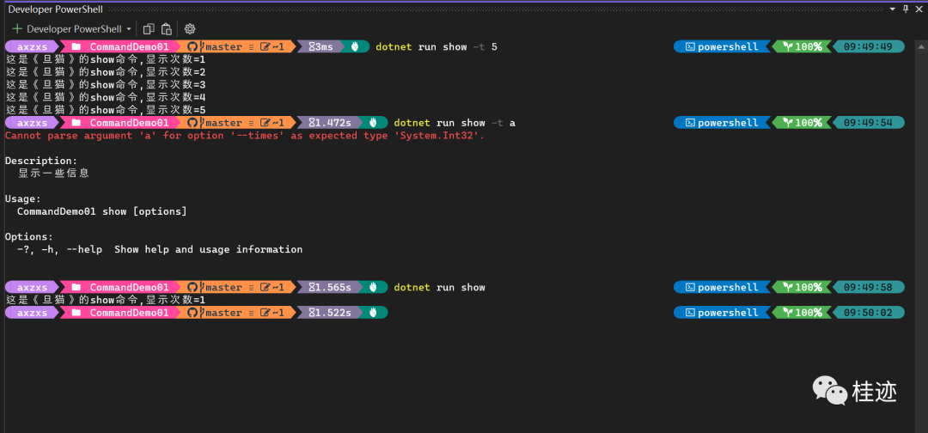Image resolution: width=928 pixels, height=433 pixels.
Task: Click the green 100% battery segment at 09:49:54
Action: pyautogui.click(x=800, y=123)
